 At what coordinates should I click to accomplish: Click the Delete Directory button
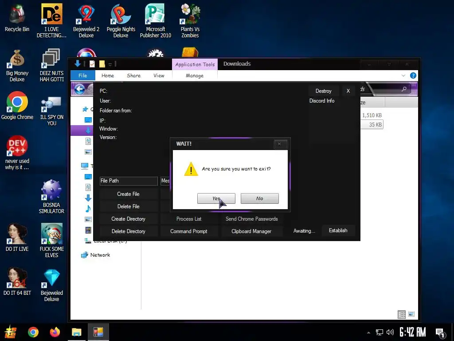pyautogui.click(x=128, y=231)
